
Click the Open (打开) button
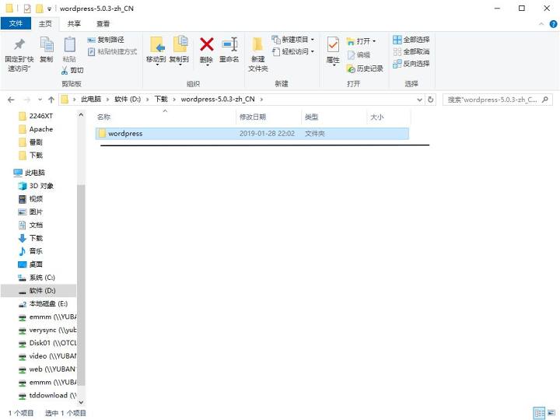point(361,41)
